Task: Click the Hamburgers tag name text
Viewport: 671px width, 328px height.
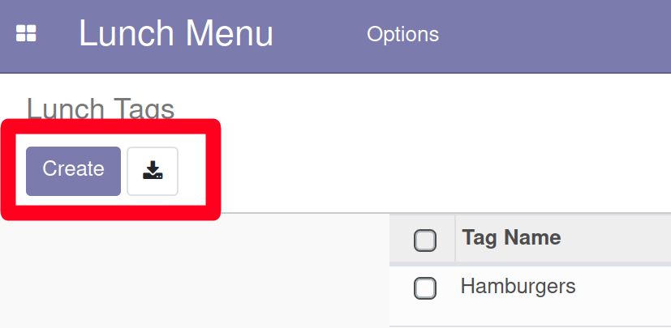Action: tap(518, 286)
